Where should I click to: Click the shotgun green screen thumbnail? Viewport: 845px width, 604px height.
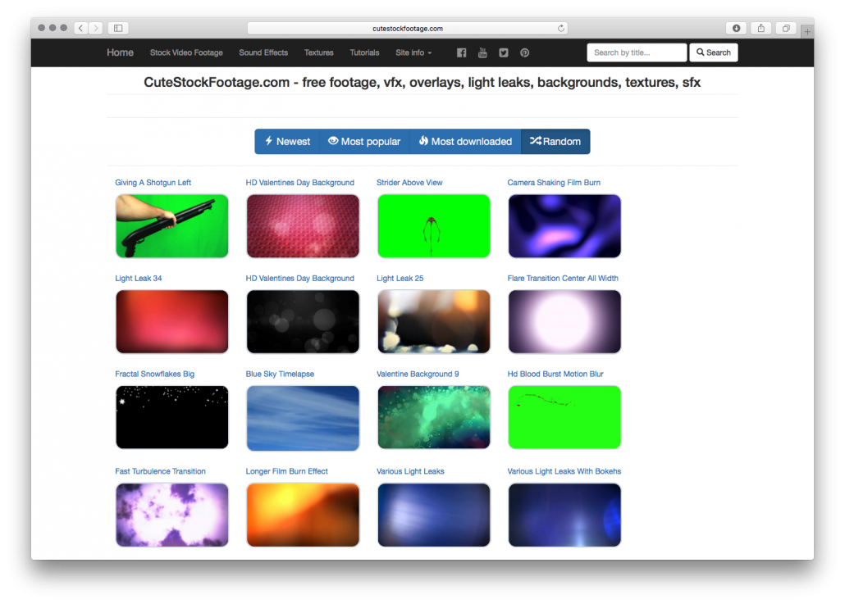172,226
